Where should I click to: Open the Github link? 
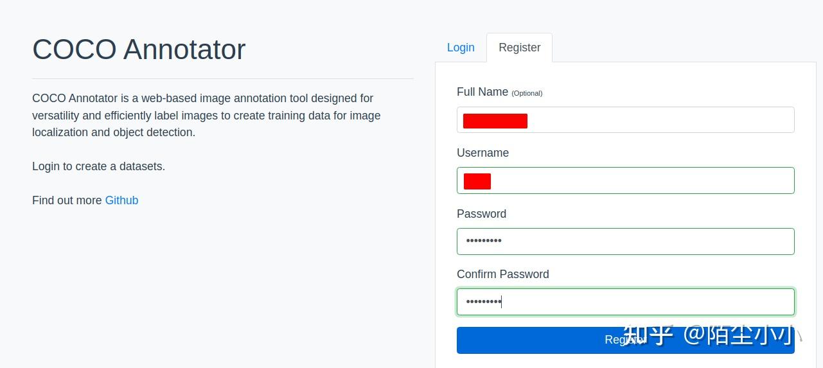point(121,200)
